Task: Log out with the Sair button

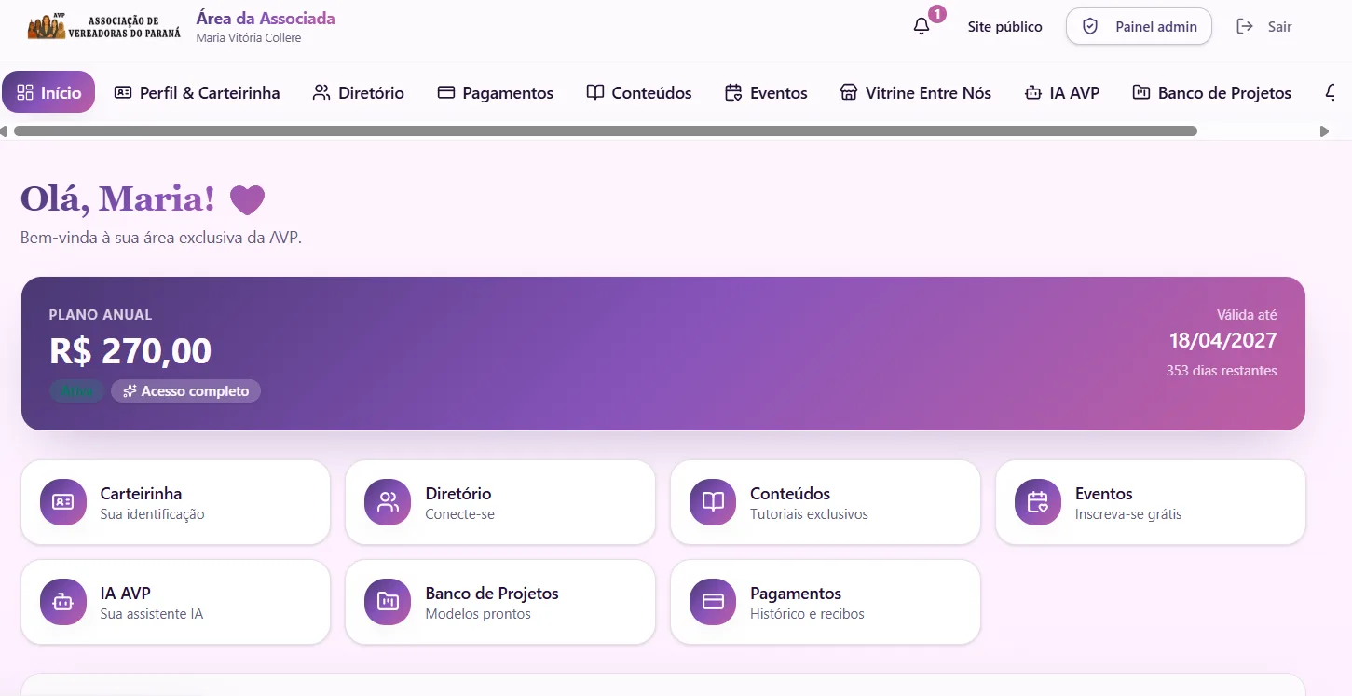Action: 1264,27
